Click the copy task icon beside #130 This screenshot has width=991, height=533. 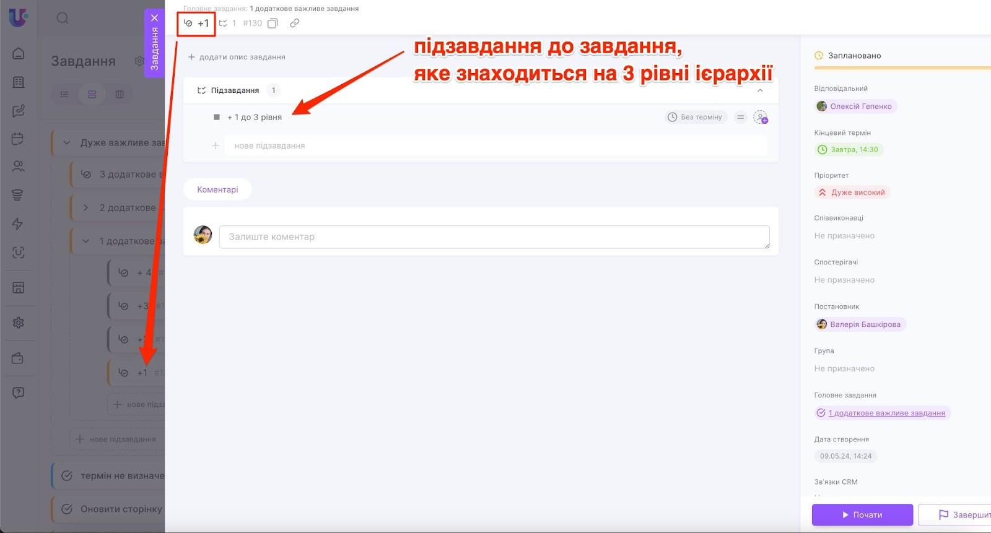coord(273,24)
